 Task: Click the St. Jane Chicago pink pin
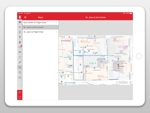pyautogui.click(x=69, y=37)
